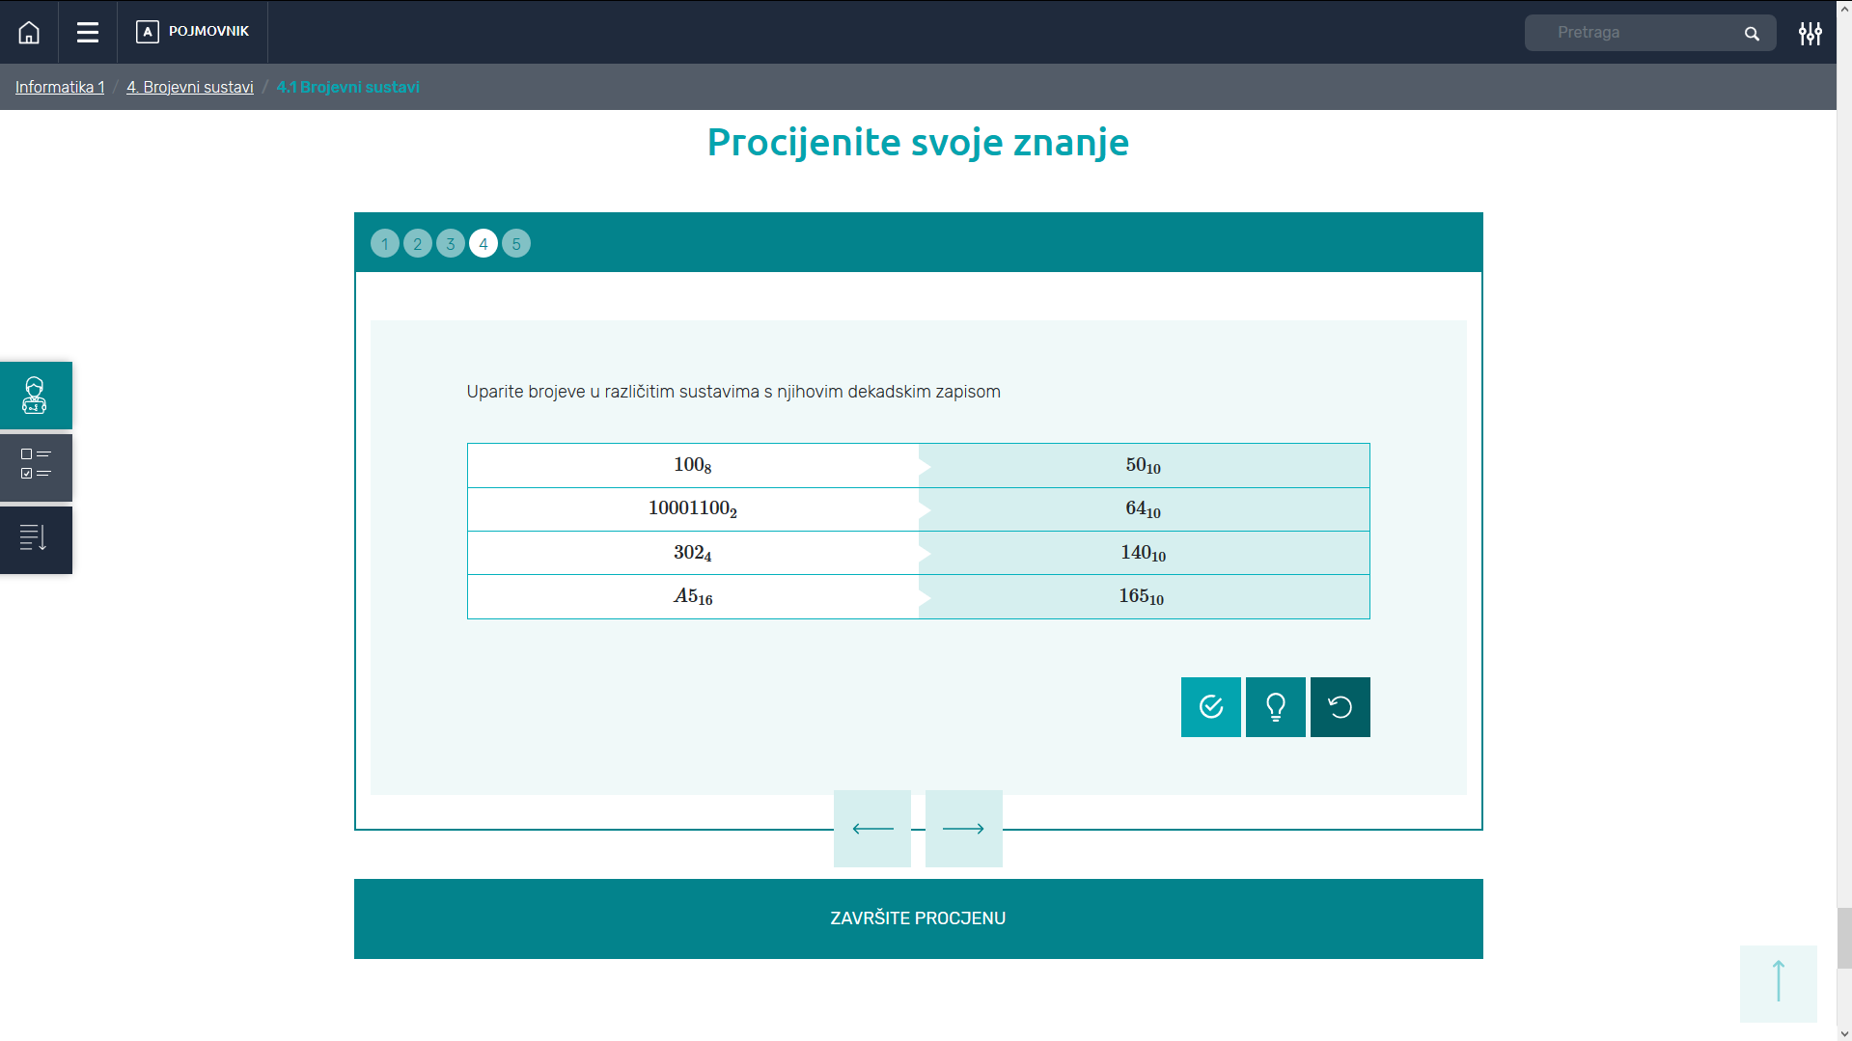Advance to next question arrow
1852x1041 pixels.
click(963, 829)
